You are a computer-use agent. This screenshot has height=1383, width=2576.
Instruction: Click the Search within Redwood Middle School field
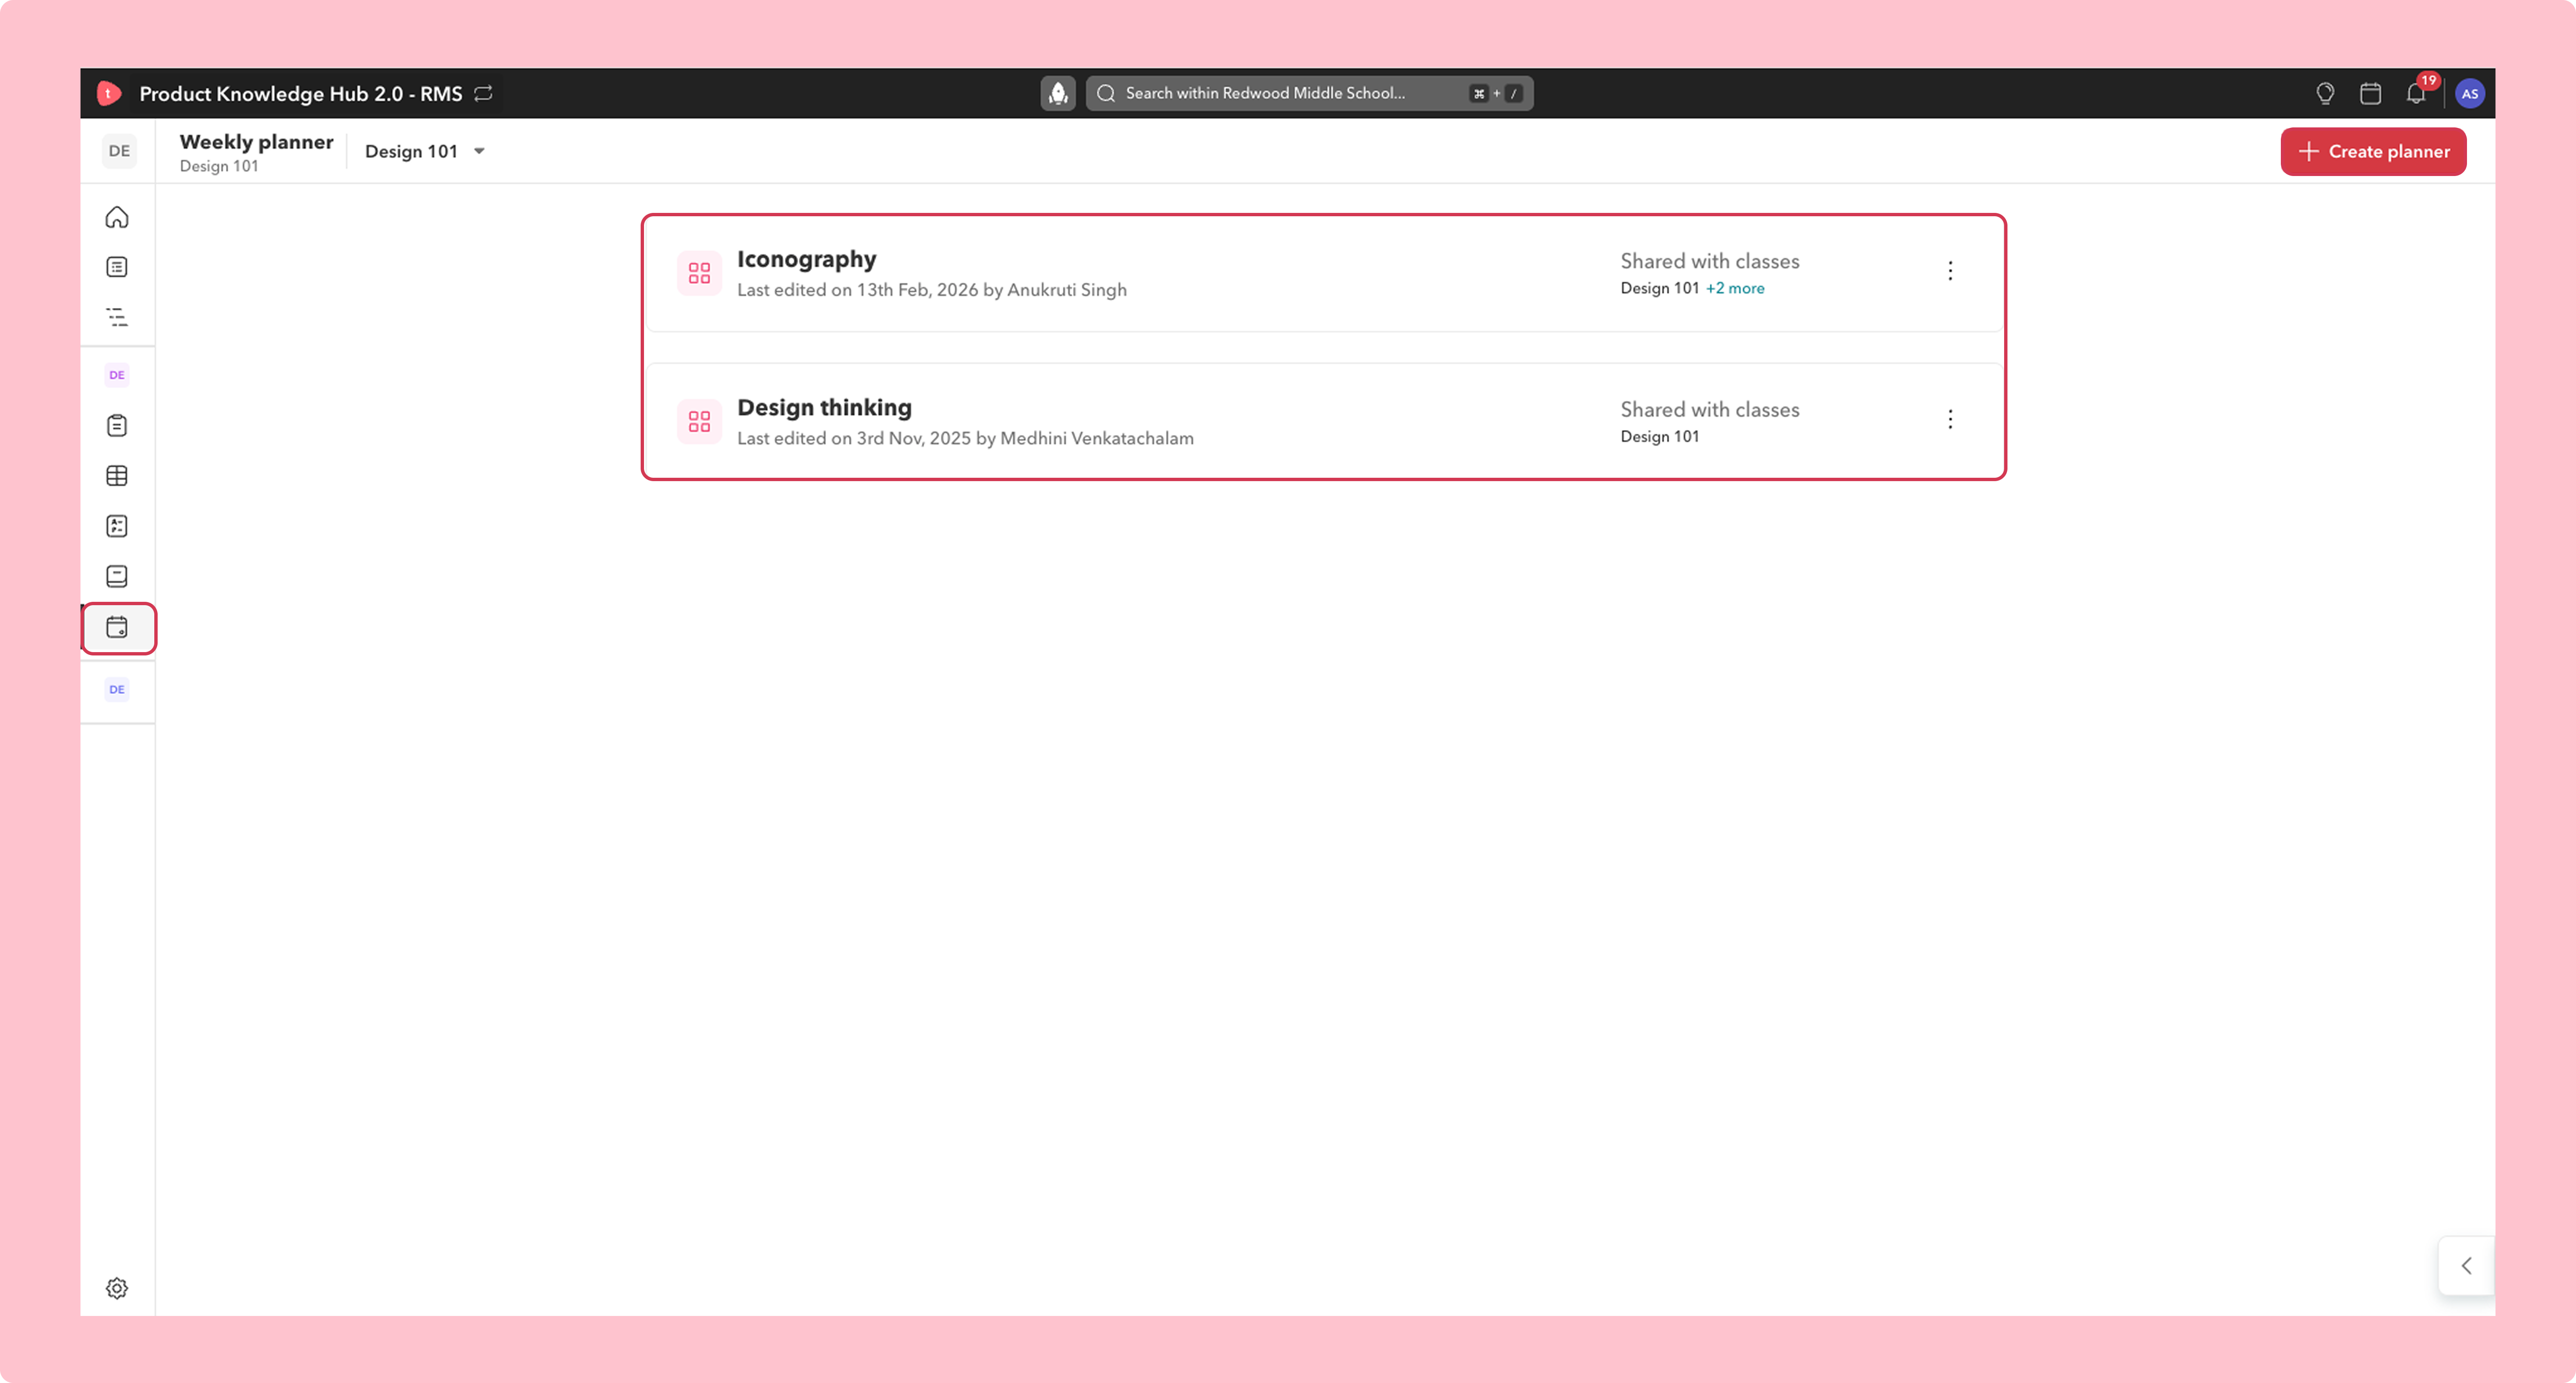click(x=1309, y=93)
